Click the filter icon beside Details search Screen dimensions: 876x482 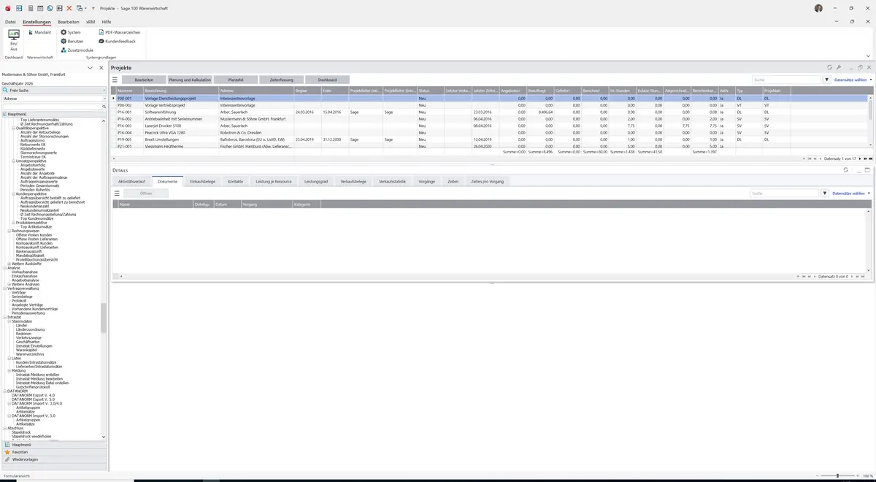click(x=825, y=194)
